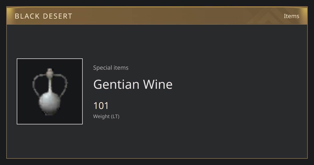Click the word Wine in the title
Image resolution: width=314 pixels, height=165 pixels.
pyautogui.click(x=158, y=84)
